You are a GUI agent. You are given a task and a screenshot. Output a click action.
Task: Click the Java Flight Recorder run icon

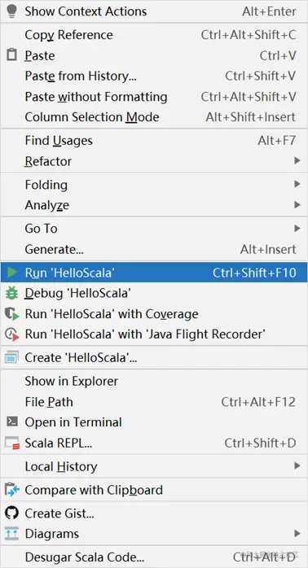tap(12, 334)
